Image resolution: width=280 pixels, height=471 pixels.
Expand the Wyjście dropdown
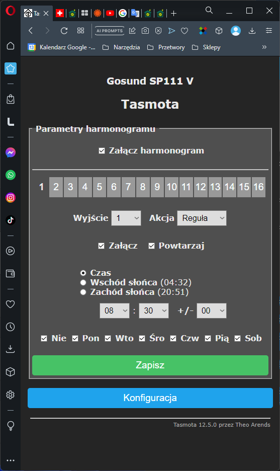(x=126, y=218)
